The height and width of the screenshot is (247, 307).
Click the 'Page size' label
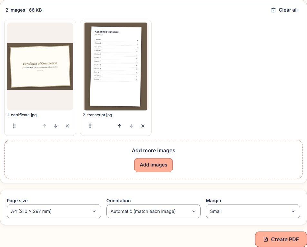tap(17, 201)
